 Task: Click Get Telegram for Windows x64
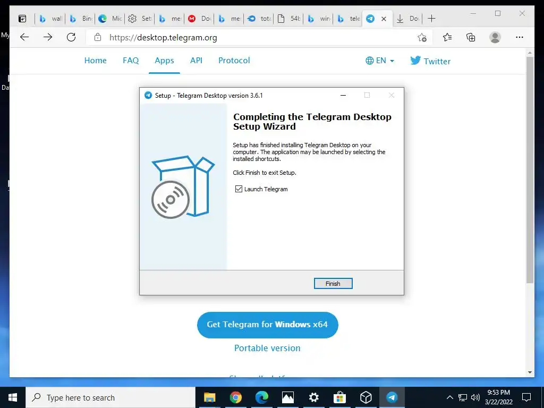pos(268,325)
